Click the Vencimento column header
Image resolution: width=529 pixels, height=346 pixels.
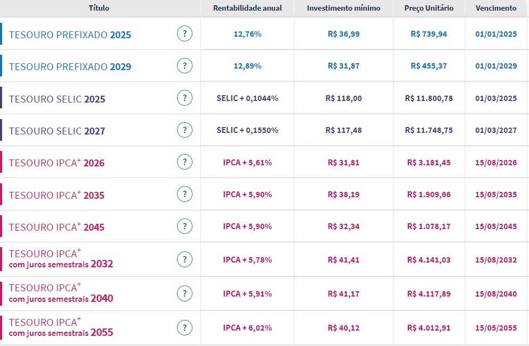tap(496, 8)
